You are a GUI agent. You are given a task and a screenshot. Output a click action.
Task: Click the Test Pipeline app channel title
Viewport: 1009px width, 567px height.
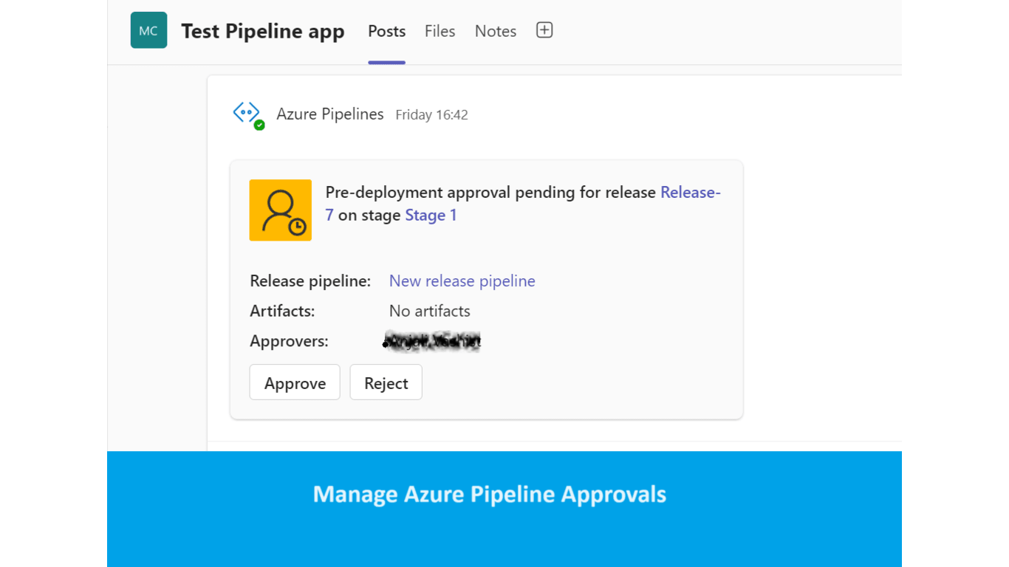pos(263,31)
